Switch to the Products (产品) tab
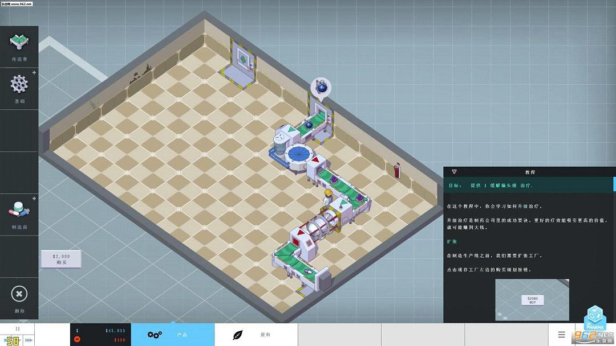616x346 pixels. point(173,335)
